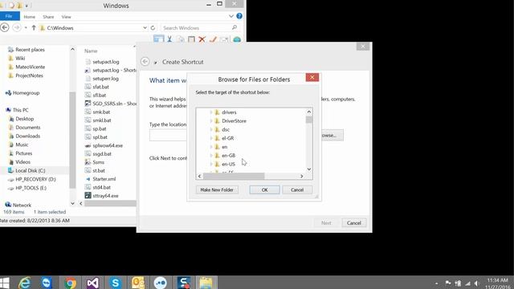Image resolution: width=514 pixels, height=289 pixels.
Task: Click Cancel in Browse for Files dialog
Action: (x=297, y=189)
